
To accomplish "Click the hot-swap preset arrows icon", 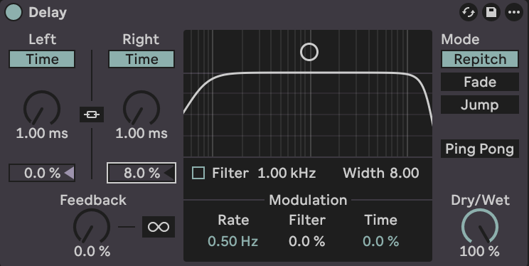I will pos(469,13).
